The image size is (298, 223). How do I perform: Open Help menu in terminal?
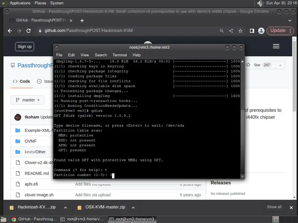click(137, 55)
